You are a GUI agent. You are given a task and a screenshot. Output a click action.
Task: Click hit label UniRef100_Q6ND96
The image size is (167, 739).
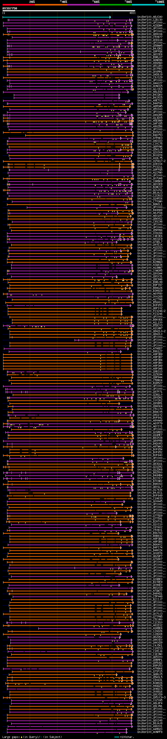(x=150, y=60)
